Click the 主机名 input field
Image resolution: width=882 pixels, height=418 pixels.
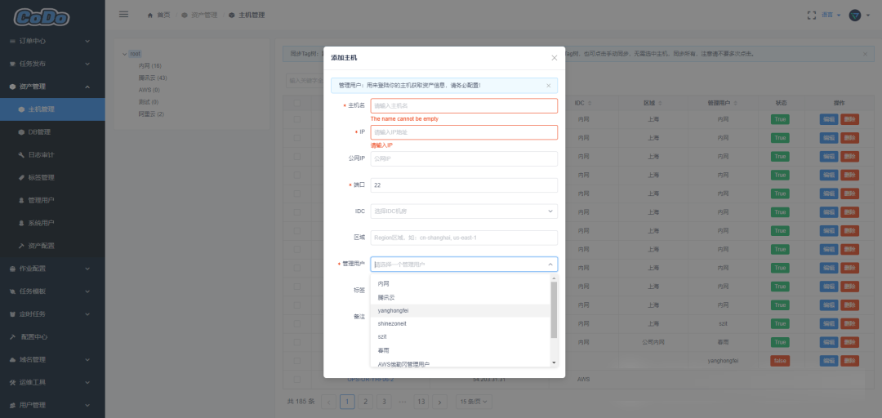click(463, 105)
